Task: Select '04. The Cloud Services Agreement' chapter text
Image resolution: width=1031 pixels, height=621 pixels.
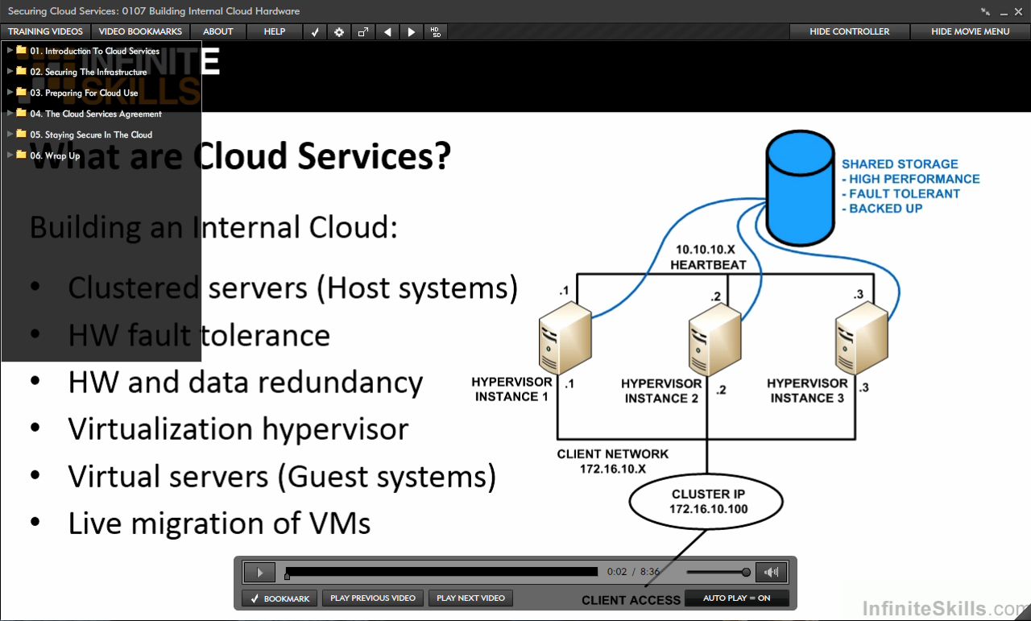Action: pos(96,114)
